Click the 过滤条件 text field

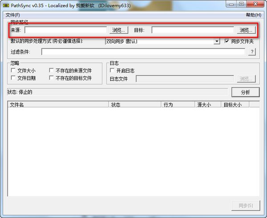click(143, 52)
